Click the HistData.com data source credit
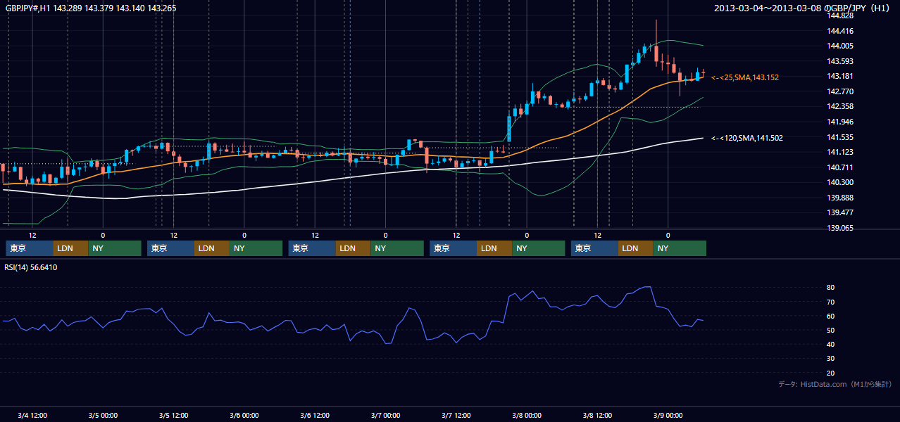The width and height of the screenshot is (900, 422). [835, 385]
